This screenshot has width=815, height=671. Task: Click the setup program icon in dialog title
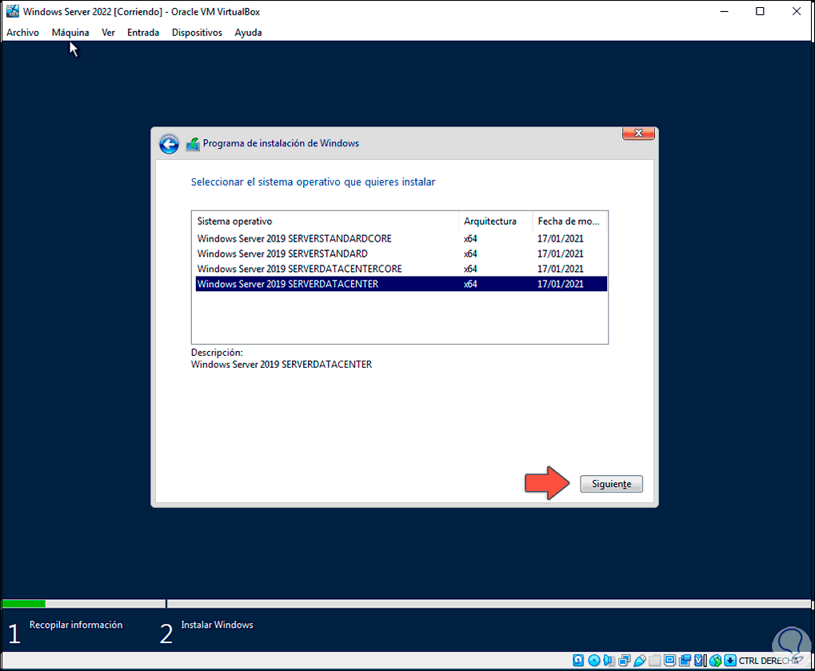coord(192,144)
